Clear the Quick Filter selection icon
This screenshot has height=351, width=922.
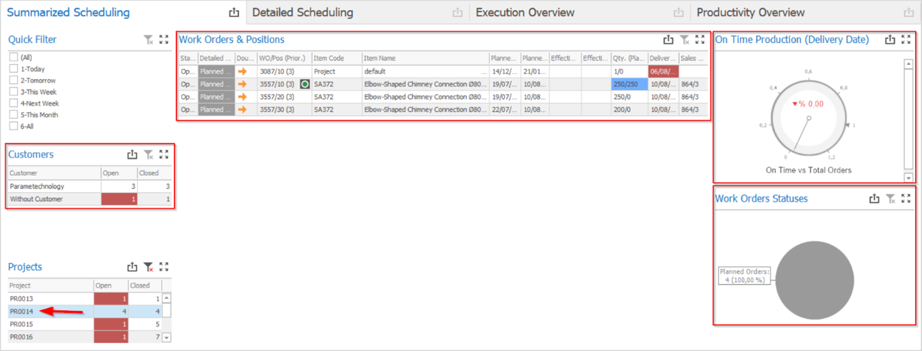148,40
